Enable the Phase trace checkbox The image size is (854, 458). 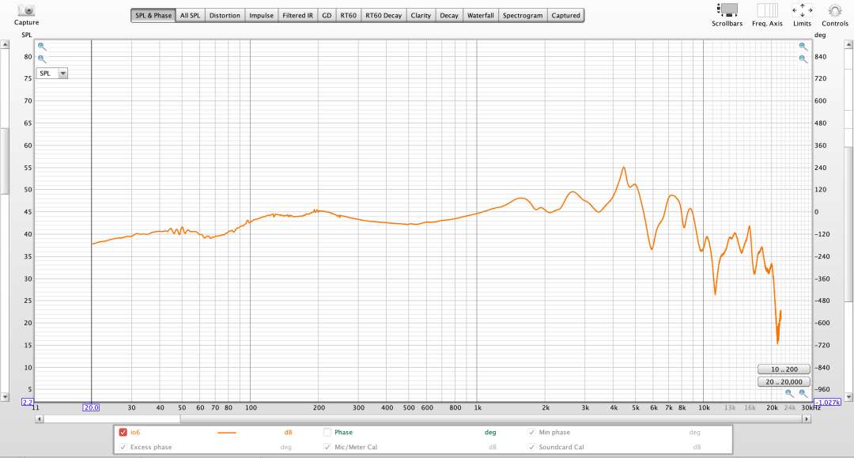[327, 433]
